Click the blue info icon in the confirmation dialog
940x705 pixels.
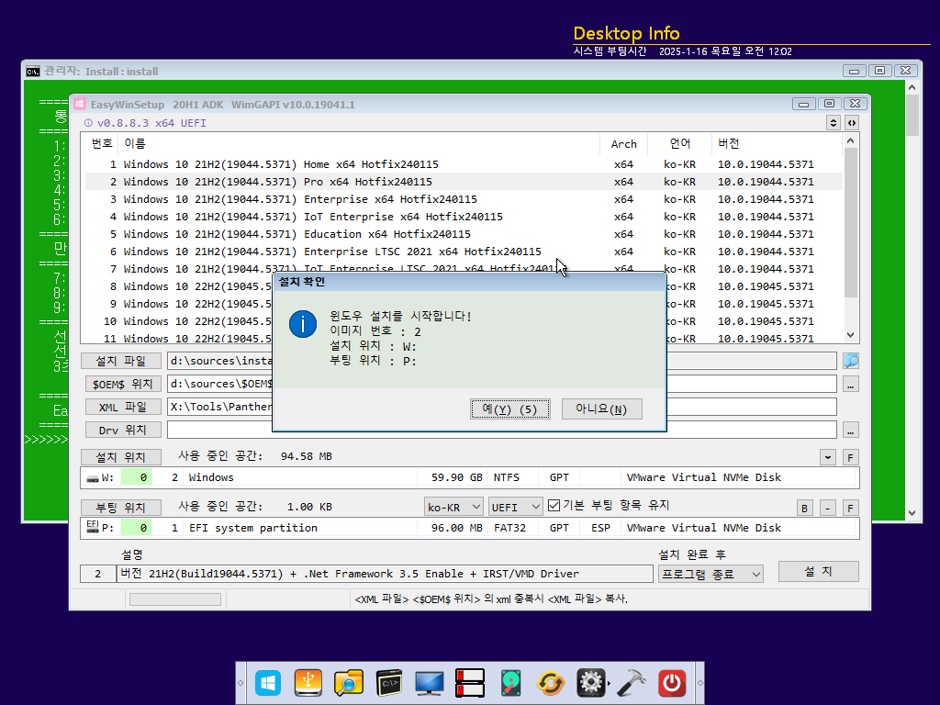[x=303, y=324]
